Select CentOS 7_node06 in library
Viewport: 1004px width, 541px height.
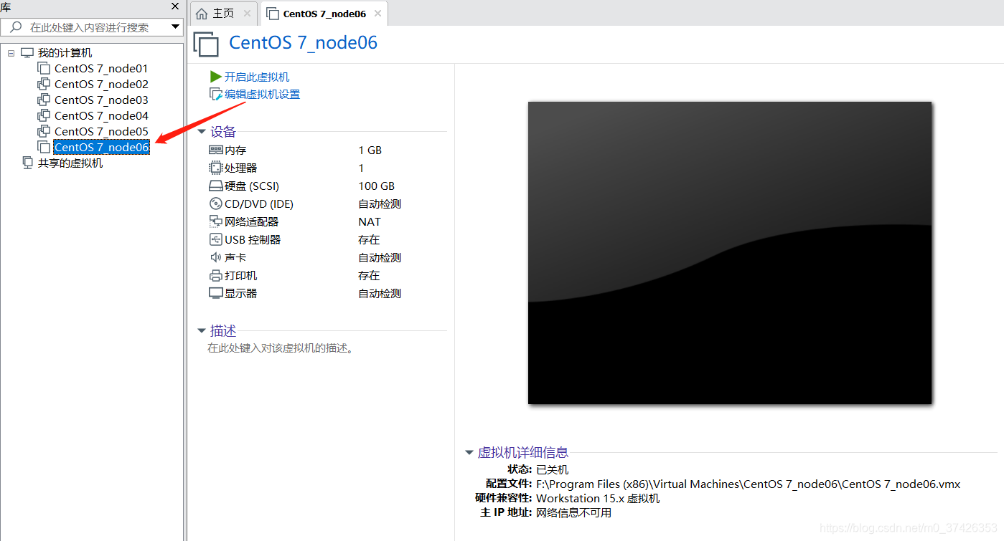point(101,148)
